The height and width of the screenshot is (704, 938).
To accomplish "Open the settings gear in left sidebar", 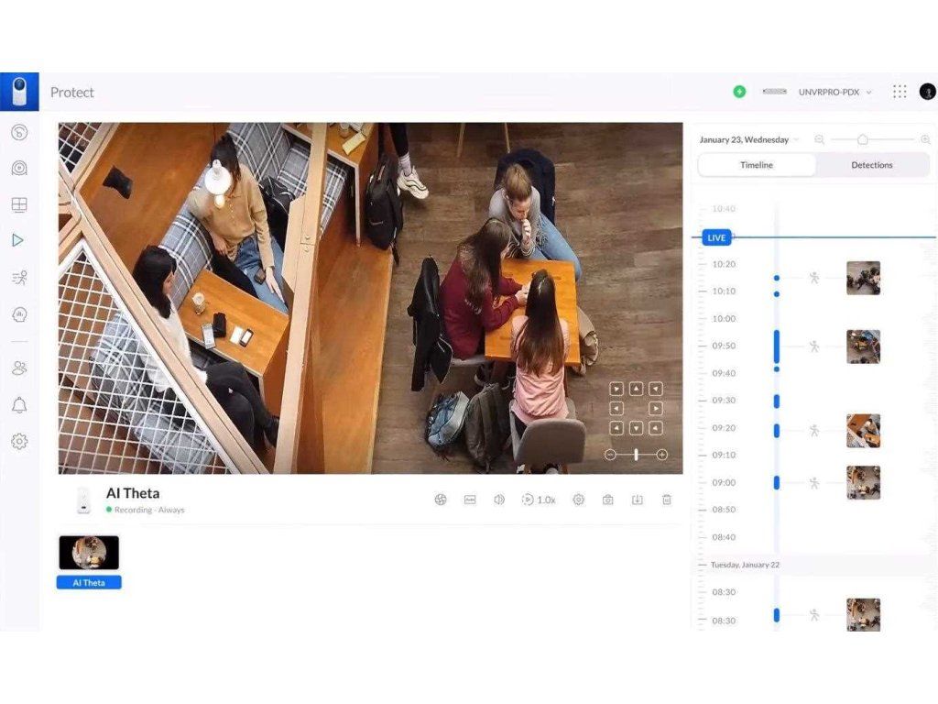I will 19,442.
